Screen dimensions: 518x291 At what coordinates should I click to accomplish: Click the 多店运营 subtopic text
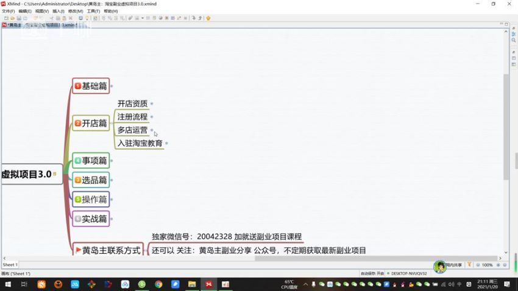132,130
